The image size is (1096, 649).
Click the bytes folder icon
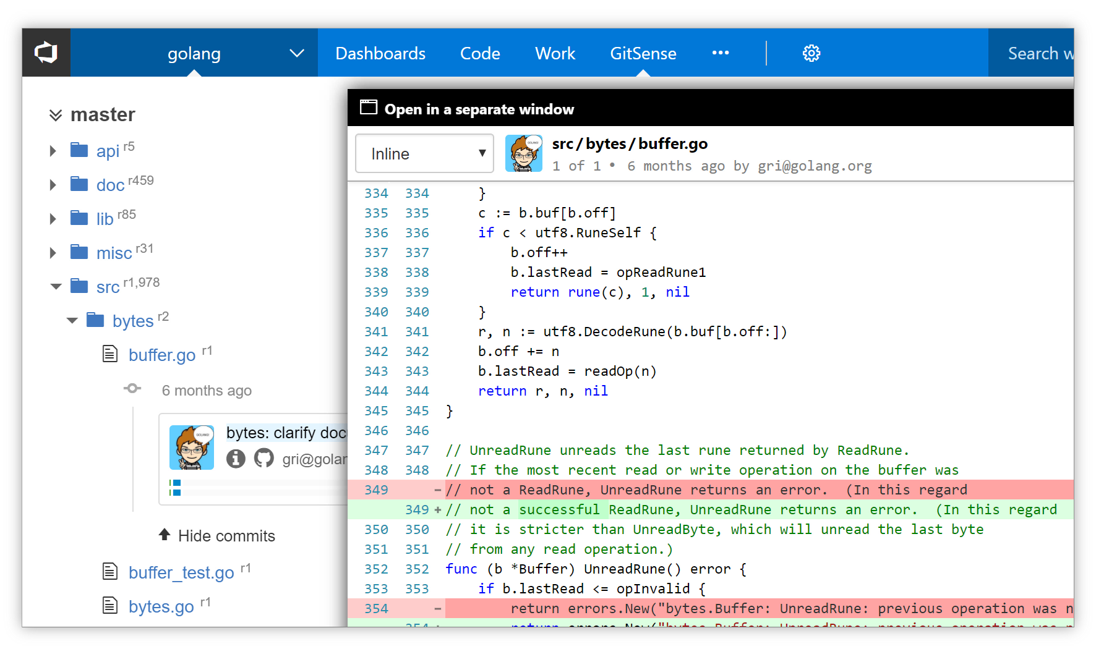click(95, 320)
